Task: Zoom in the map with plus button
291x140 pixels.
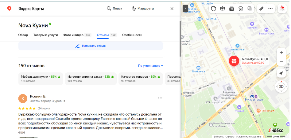Action: [281, 53]
